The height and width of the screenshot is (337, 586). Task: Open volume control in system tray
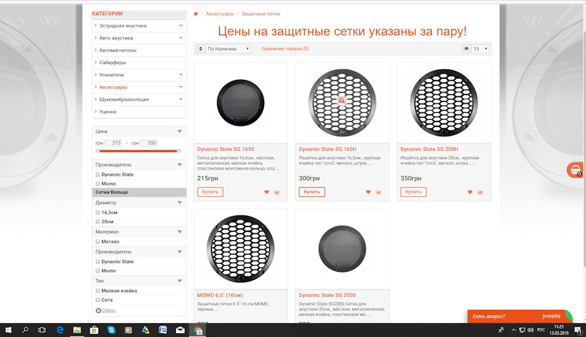[x=530, y=330]
